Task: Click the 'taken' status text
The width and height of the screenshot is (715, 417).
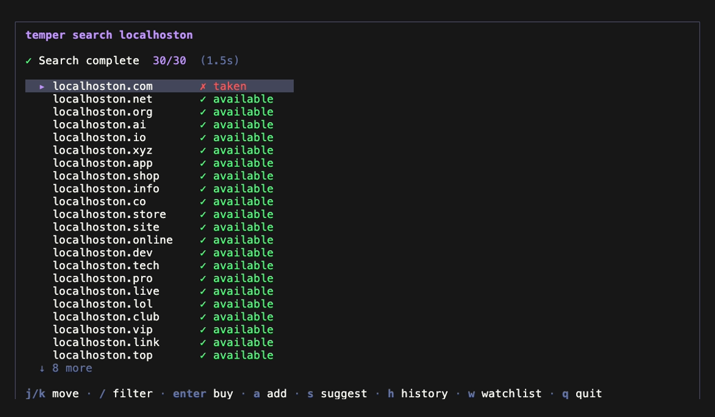Action: 230,86
